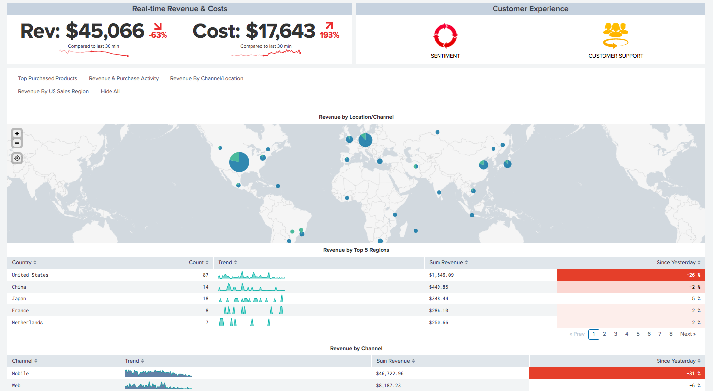713x391 pixels.
Task: Click the Hide All link
Action: pos(110,91)
